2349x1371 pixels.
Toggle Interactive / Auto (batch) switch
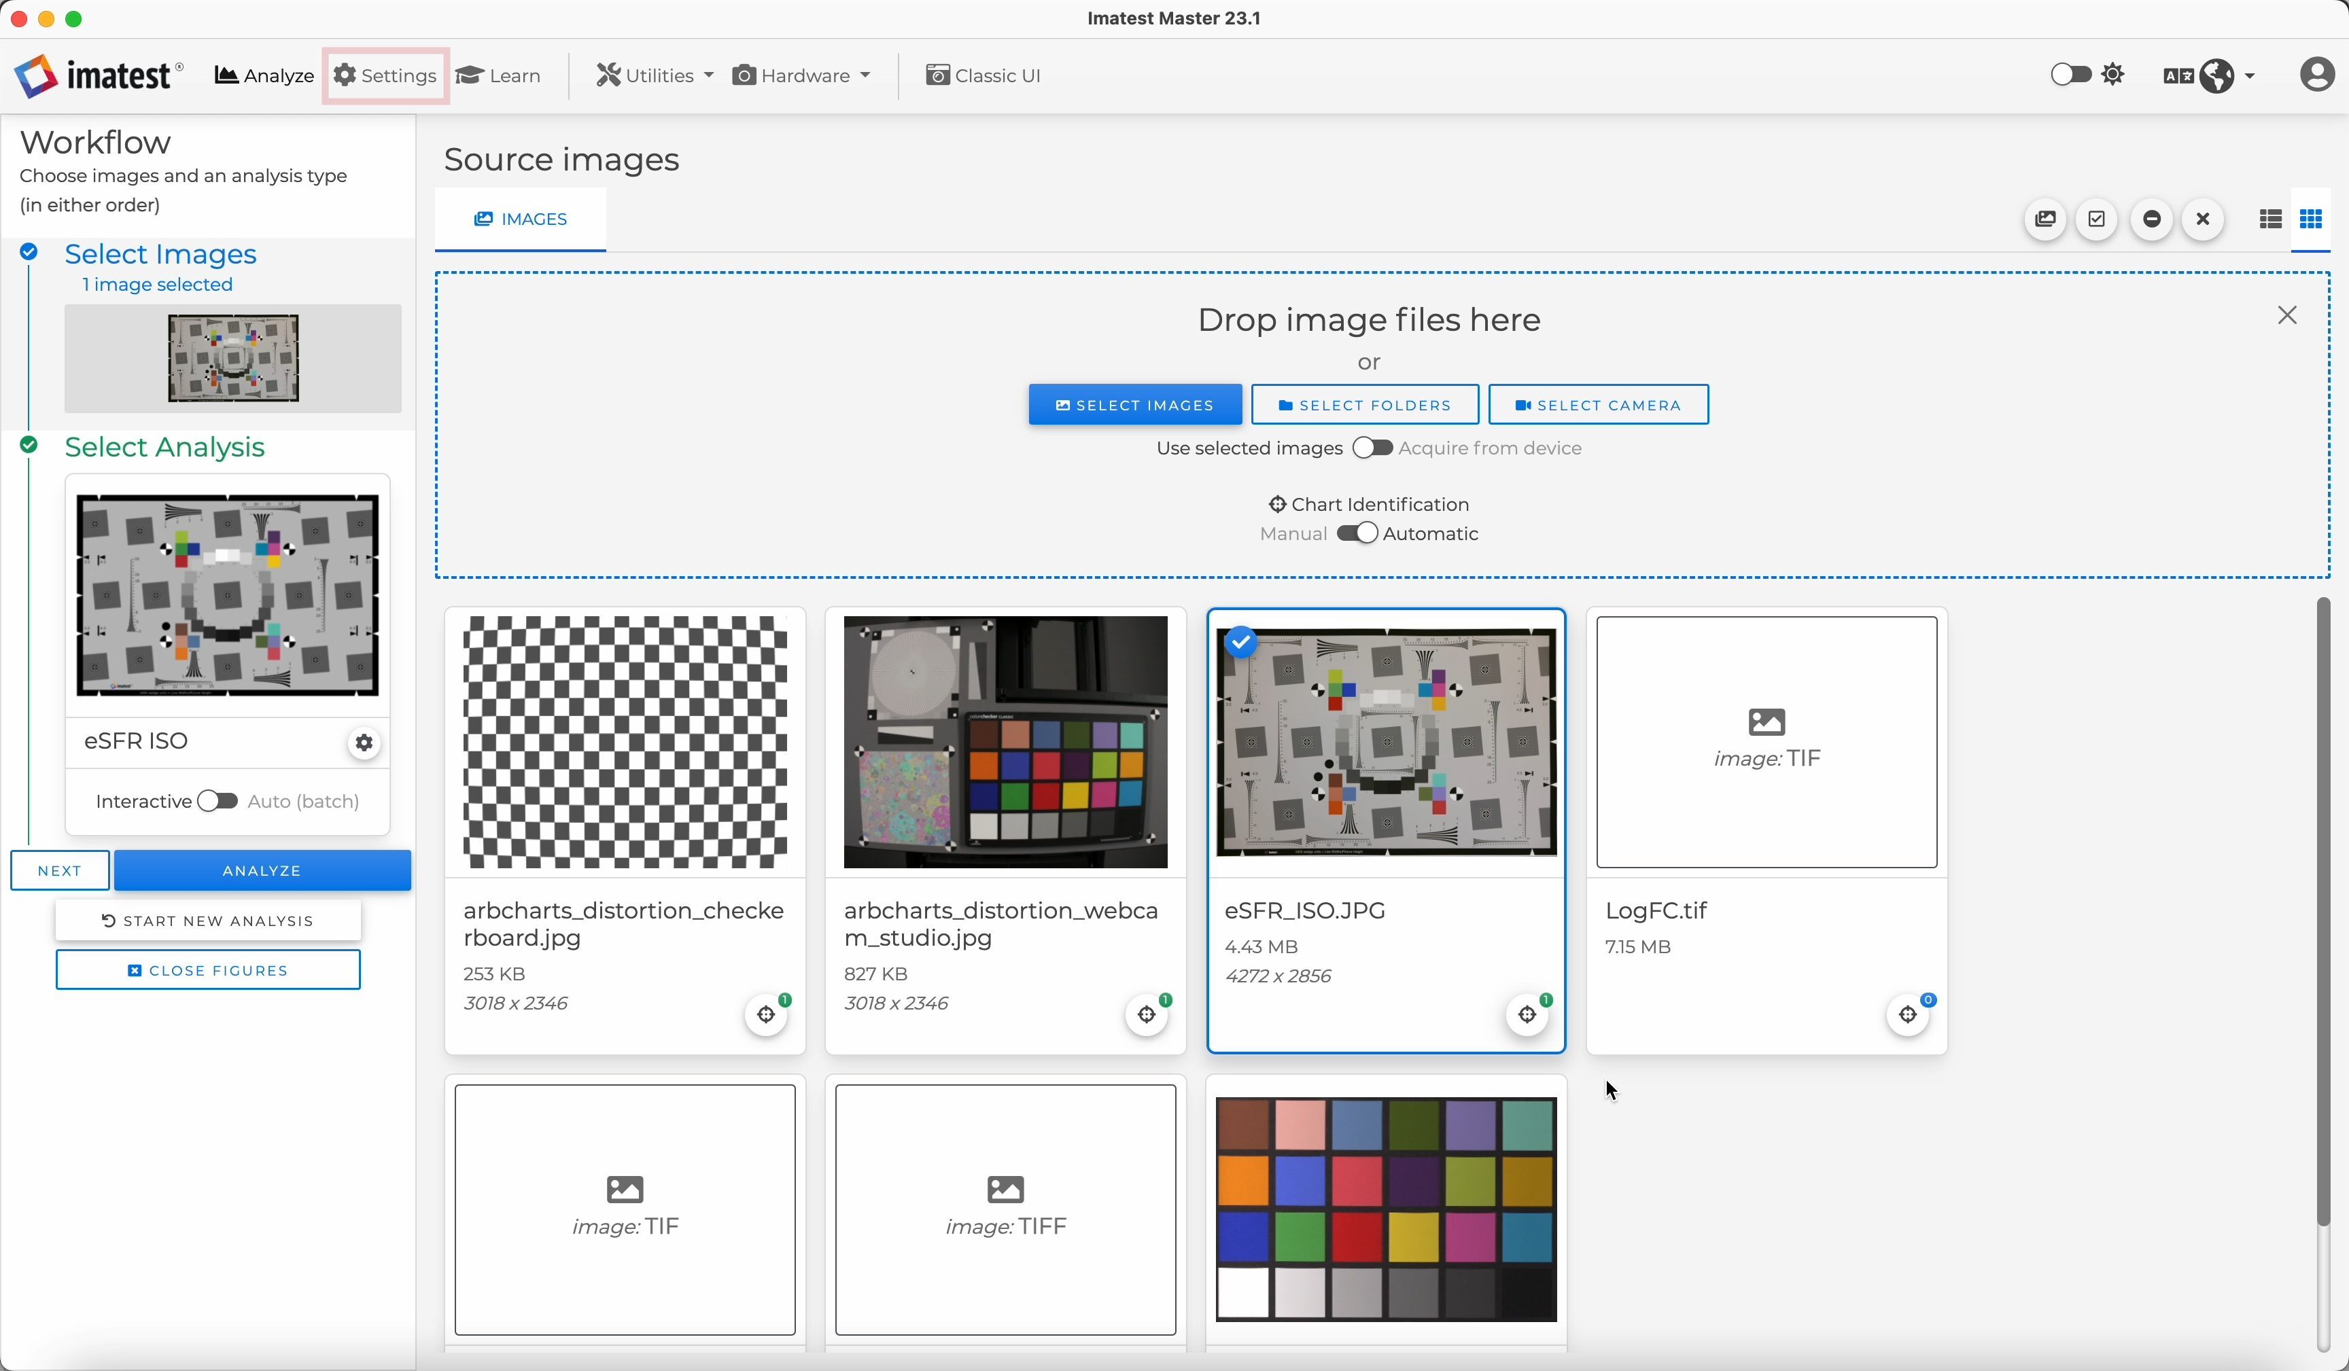point(218,800)
